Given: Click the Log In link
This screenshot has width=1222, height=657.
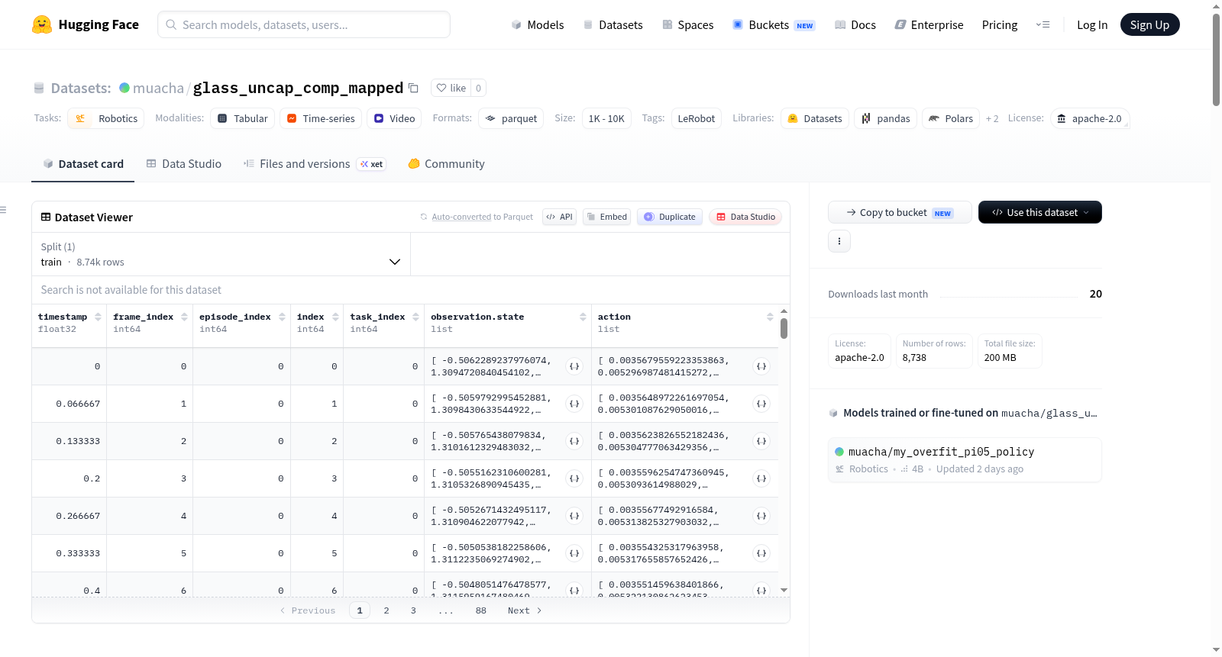Looking at the screenshot, I should [x=1092, y=24].
